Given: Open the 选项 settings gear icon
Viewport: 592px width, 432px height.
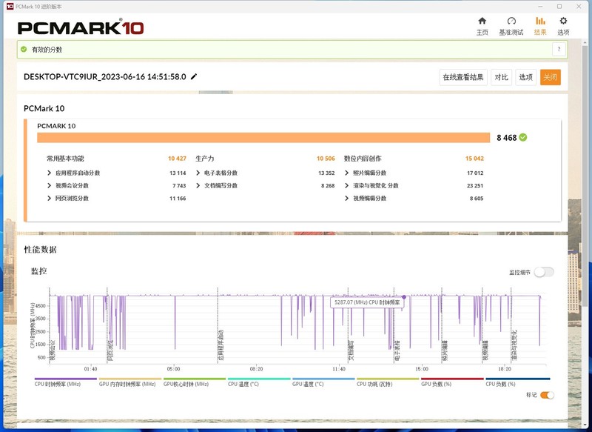Looking at the screenshot, I should click(563, 21).
